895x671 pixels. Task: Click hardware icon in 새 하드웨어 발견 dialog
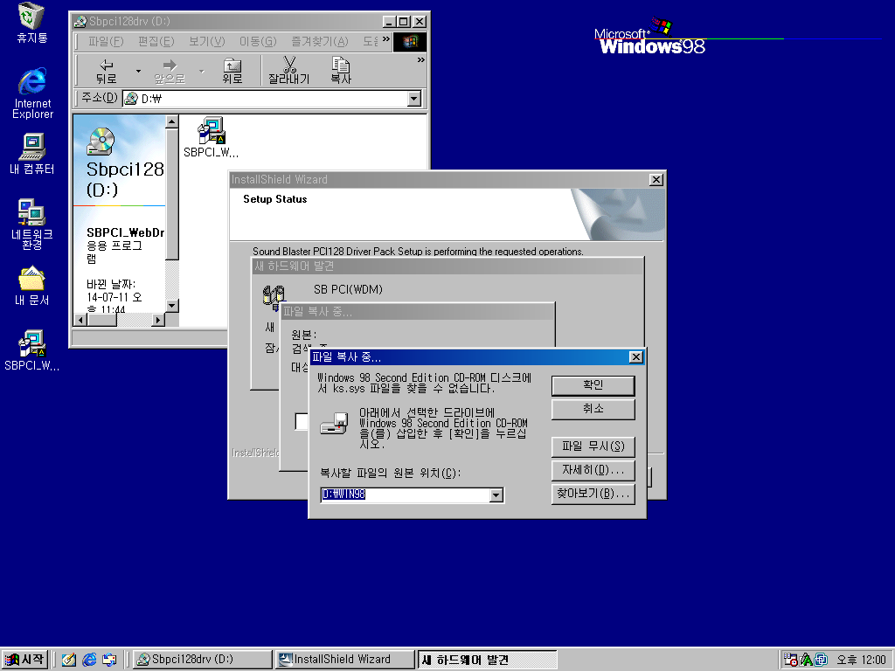(274, 296)
